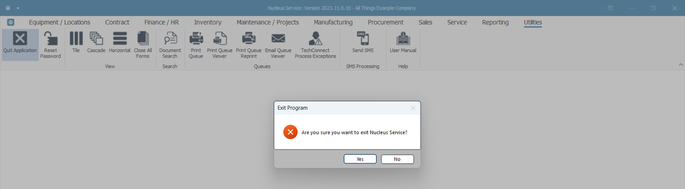The width and height of the screenshot is (685, 189).
Task: Confirm exit by clicking Yes
Action: pyautogui.click(x=360, y=159)
